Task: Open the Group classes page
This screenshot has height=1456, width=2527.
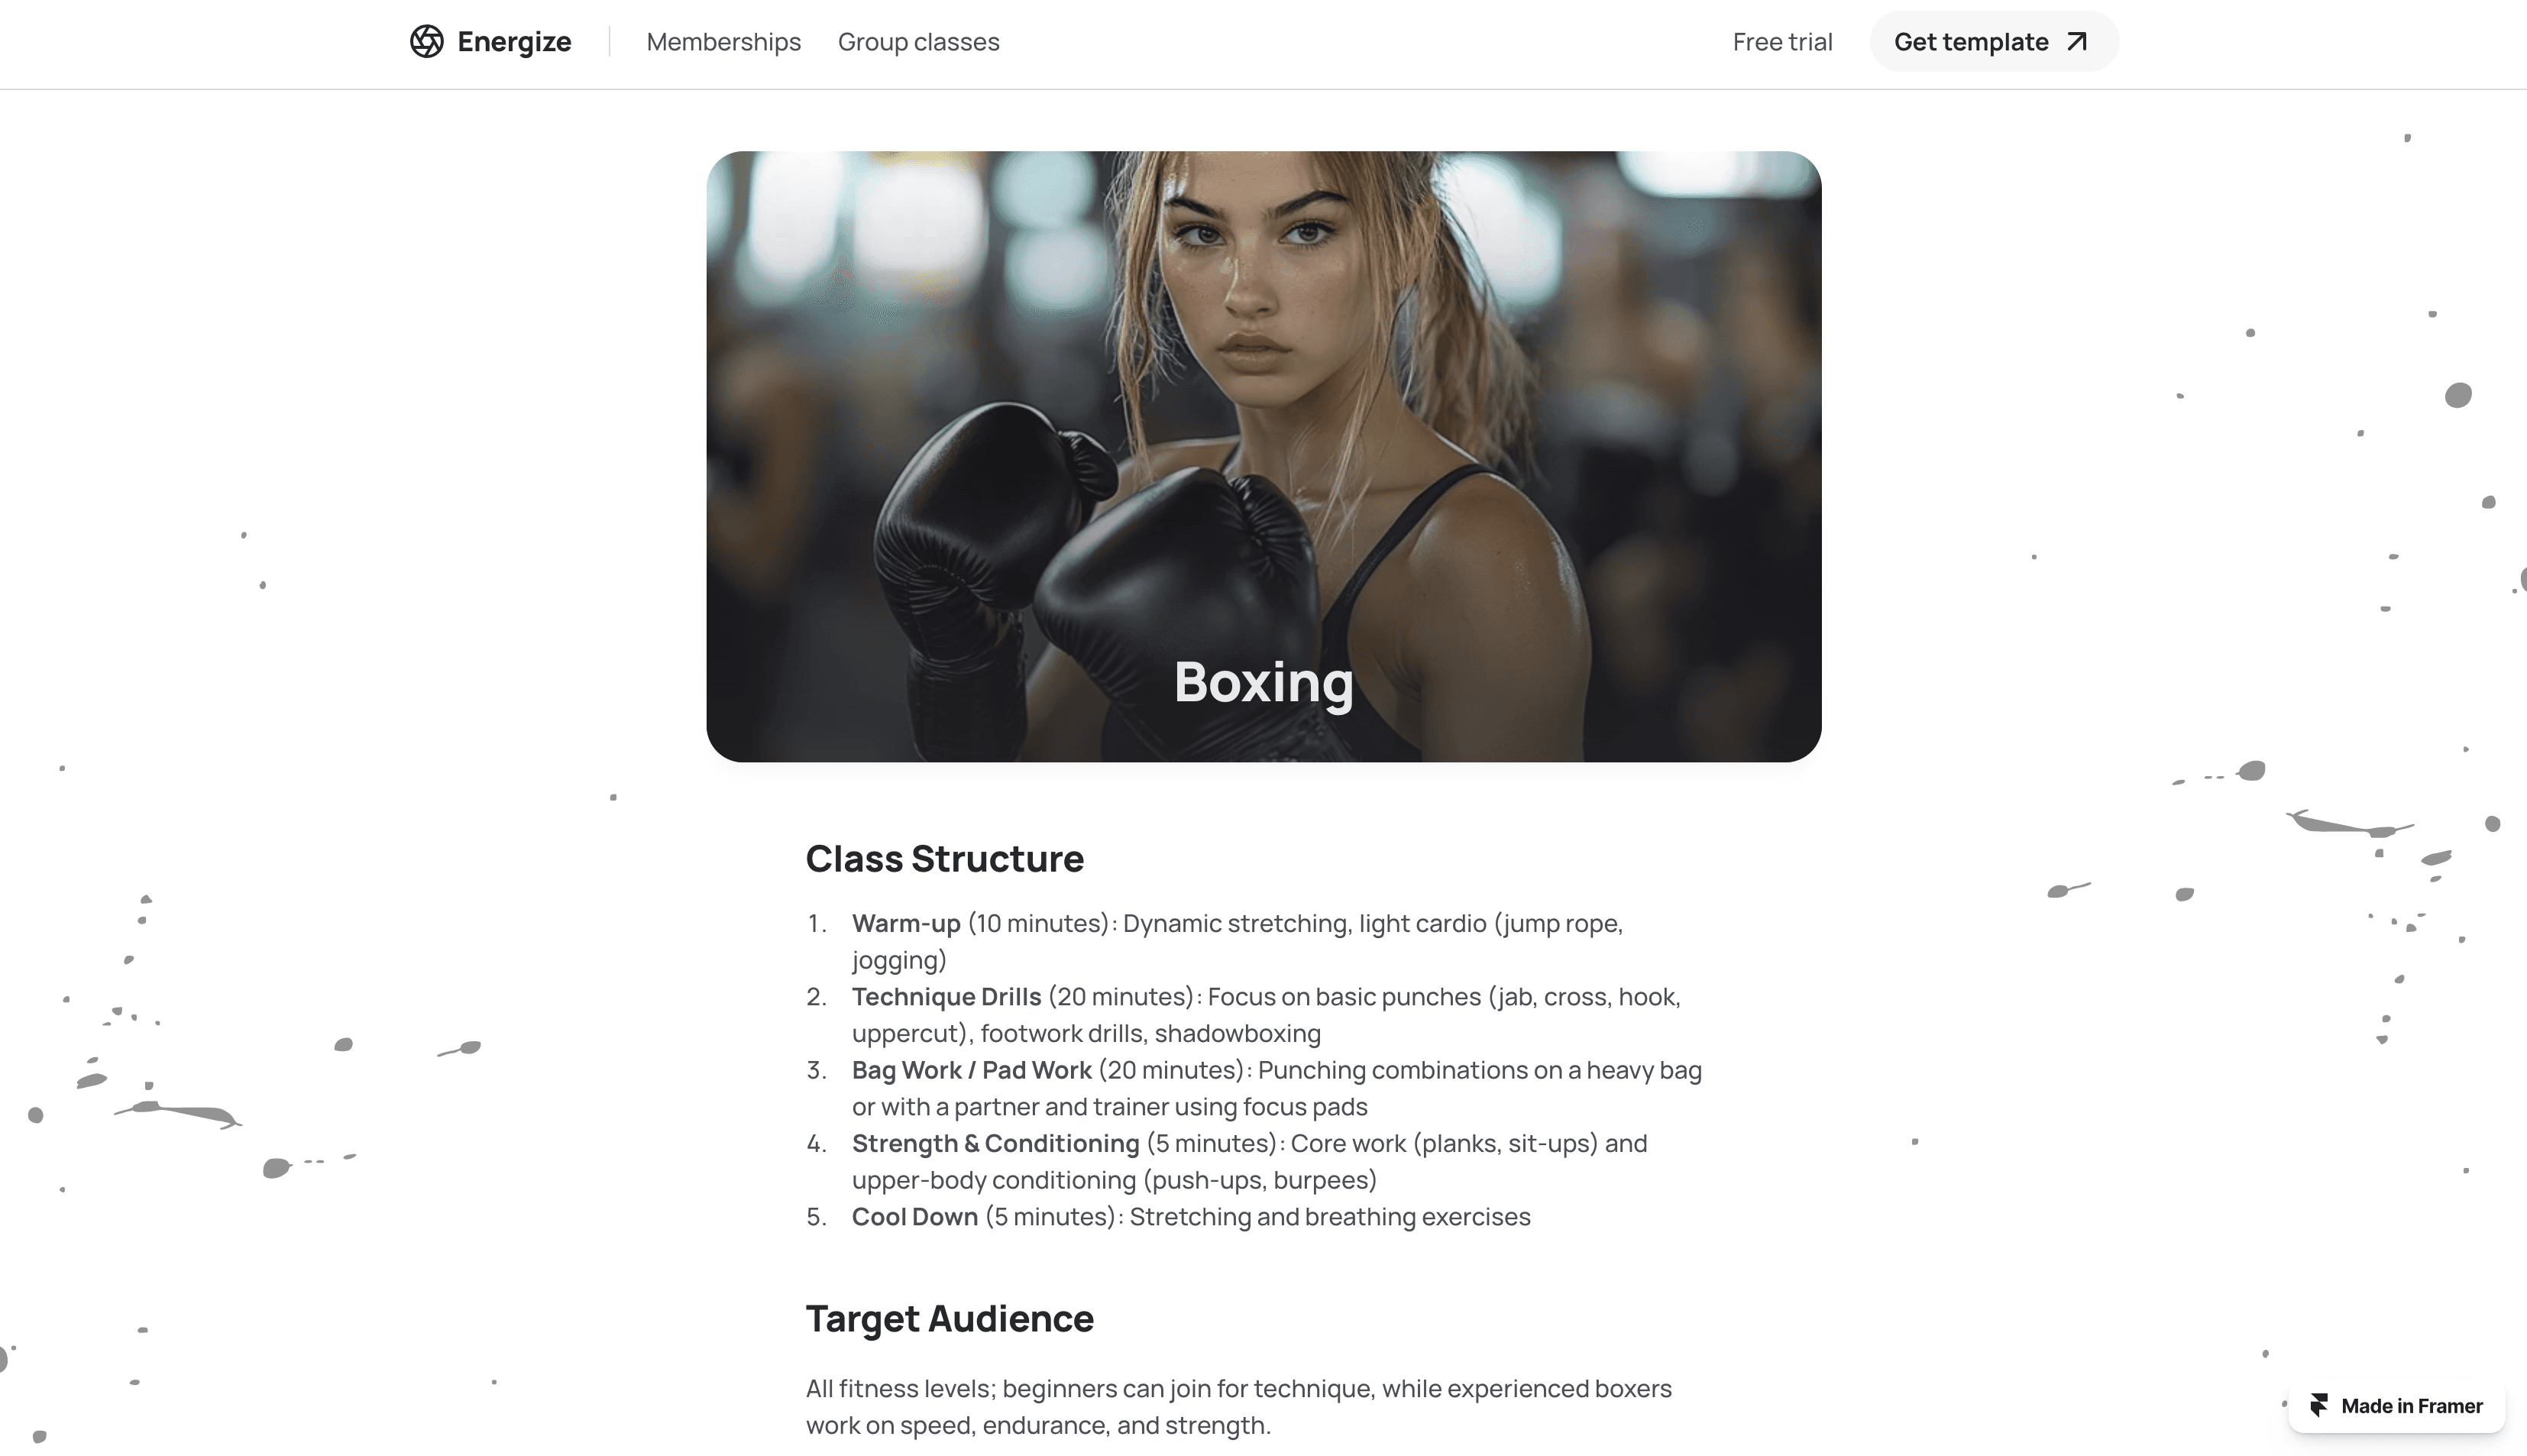Action: tap(918, 42)
